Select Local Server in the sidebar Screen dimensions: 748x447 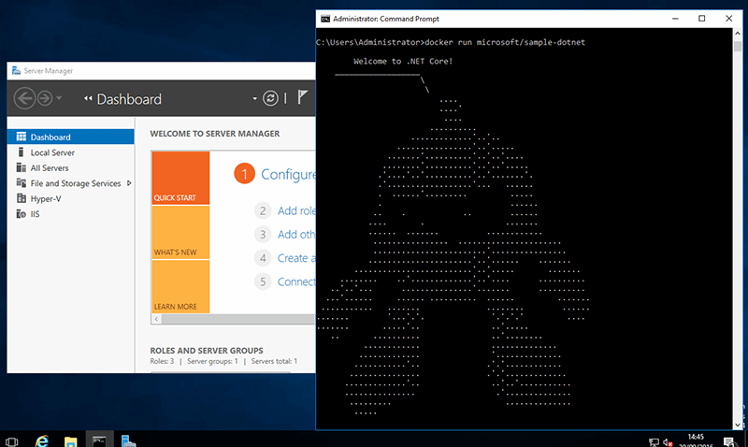point(52,152)
